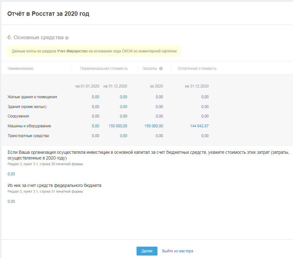Open residual value 144 642,87
This screenshot has height=258, width=293.
199,126
